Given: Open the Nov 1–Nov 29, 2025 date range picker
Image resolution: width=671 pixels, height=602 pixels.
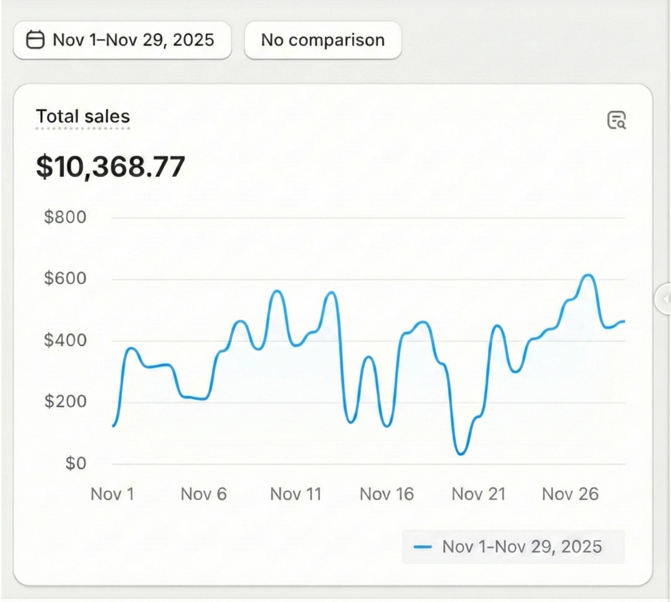Looking at the screenshot, I should click(122, 40).
